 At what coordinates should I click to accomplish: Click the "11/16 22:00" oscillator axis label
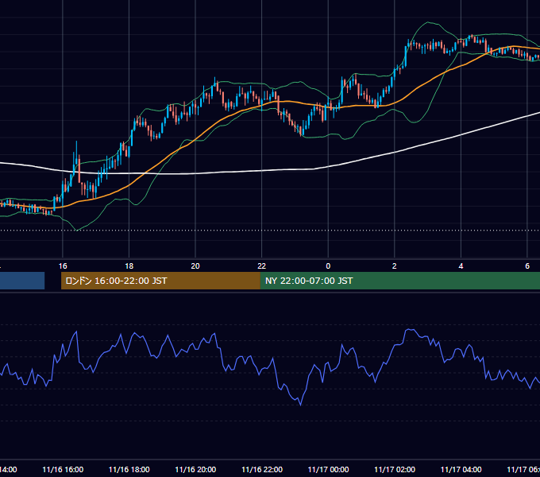(262, 469)
